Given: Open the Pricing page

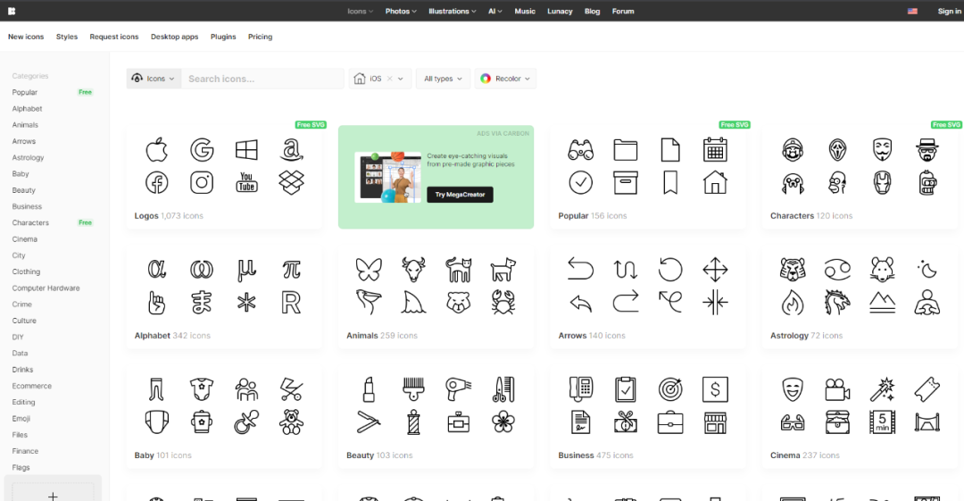Looking at the screenshot, I should [260, 37].
